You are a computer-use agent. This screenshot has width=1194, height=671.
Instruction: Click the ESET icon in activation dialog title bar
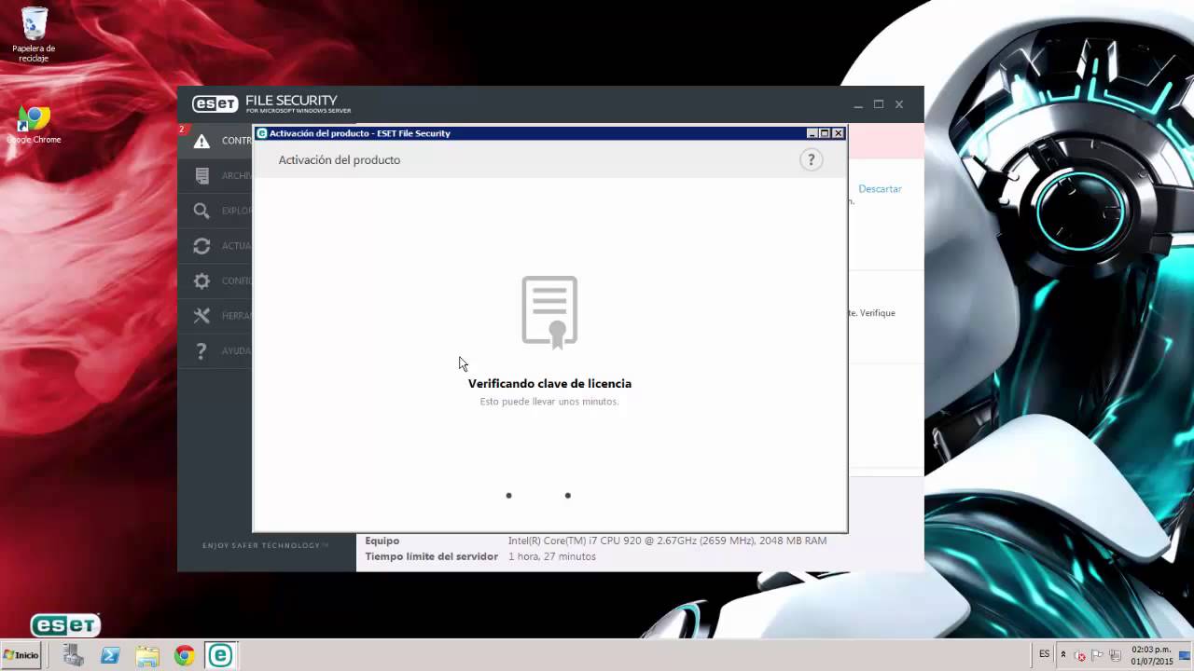pos(262,133)
